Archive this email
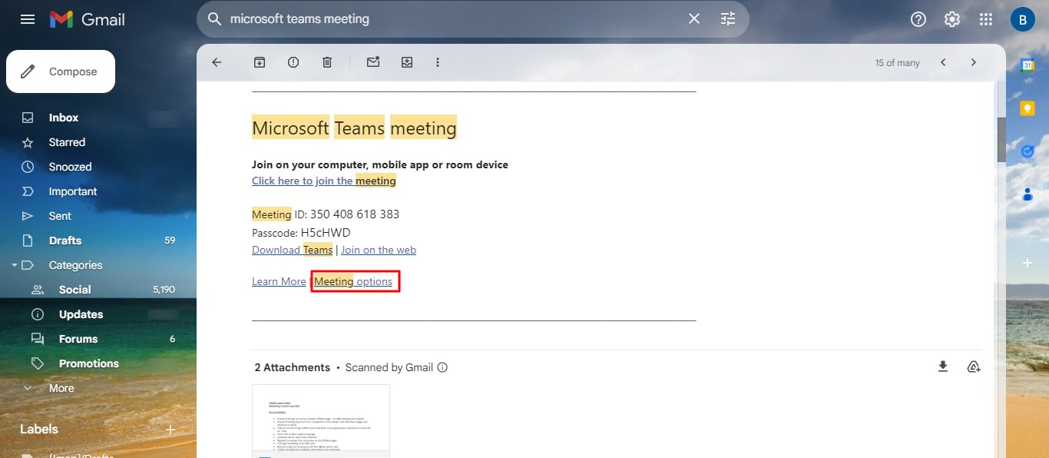Image resolution: width=1049 pixels, height=458 pixels. (x=260, y=62)
